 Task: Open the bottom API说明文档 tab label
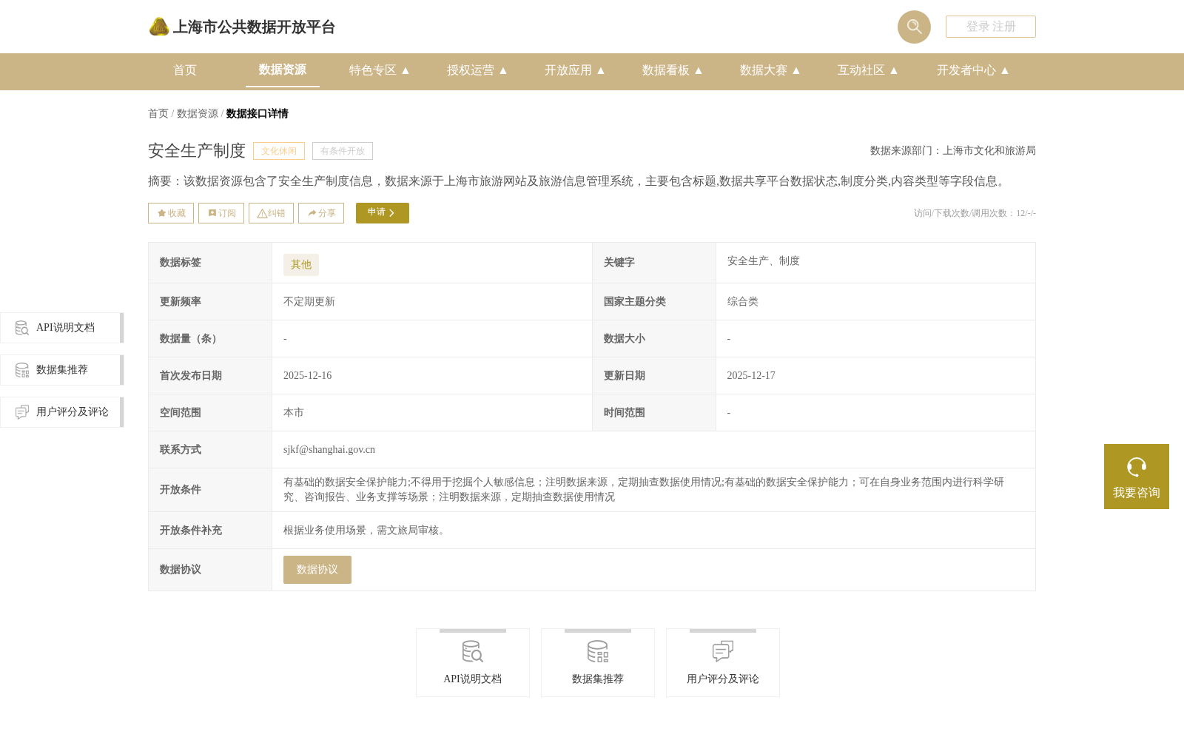[x=473, y=679]
